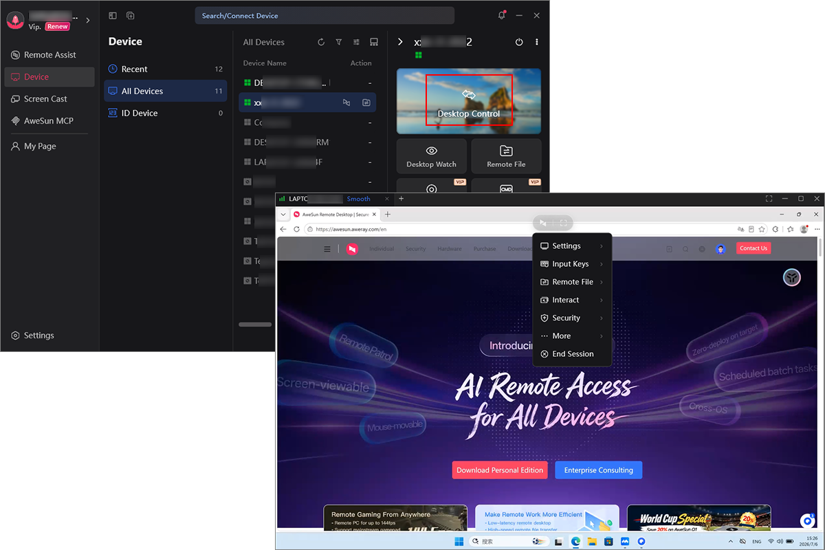Expand the More submenu

coord(602,335)
